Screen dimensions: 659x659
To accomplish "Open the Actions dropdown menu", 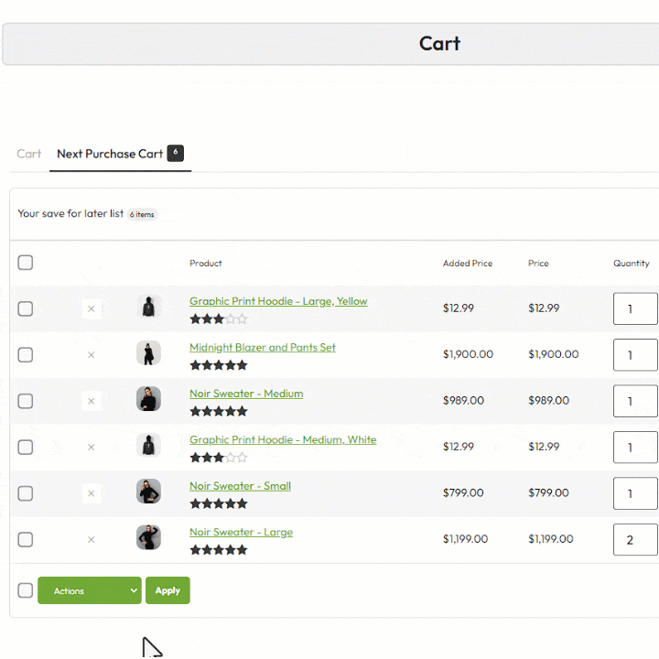I will 89,591.
